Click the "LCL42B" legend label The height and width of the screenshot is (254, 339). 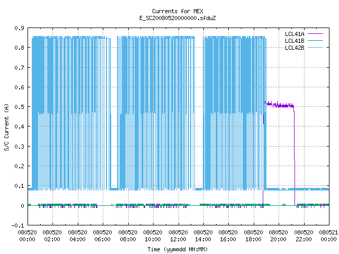point(295,48)
